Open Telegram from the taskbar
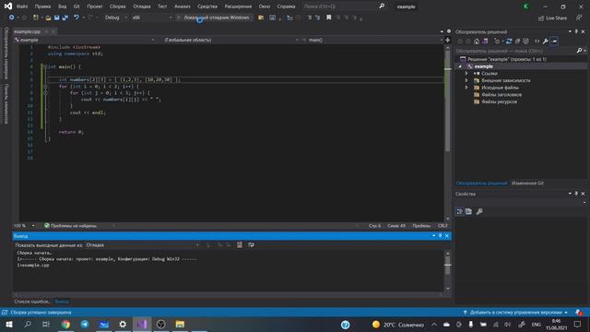 click(x=85, y=324)
